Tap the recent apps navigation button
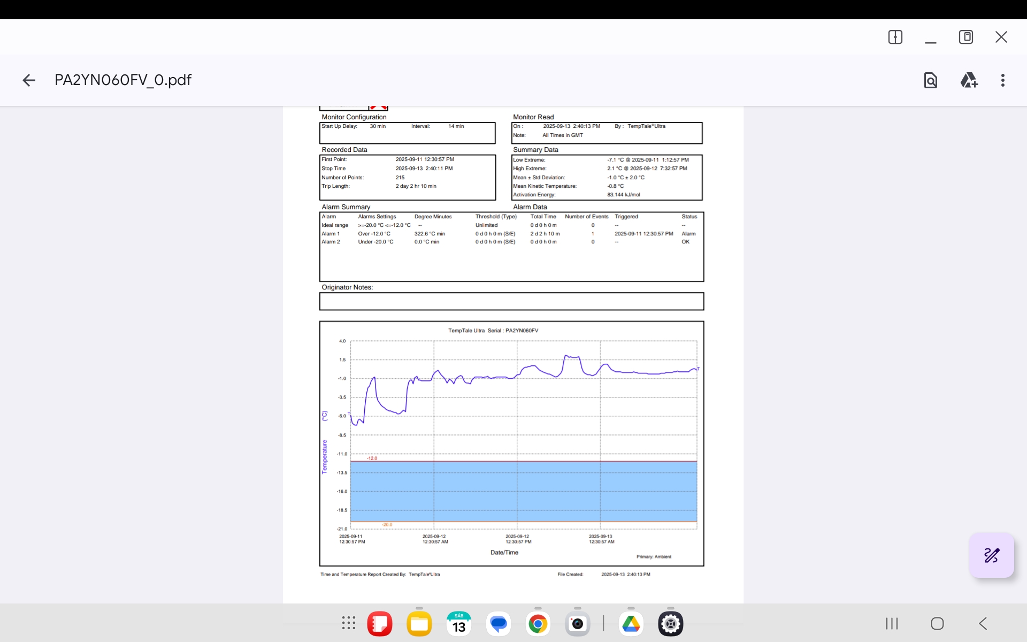This screenshot has width=1027, height=642. pyautogui.click(x=892, y=624)
